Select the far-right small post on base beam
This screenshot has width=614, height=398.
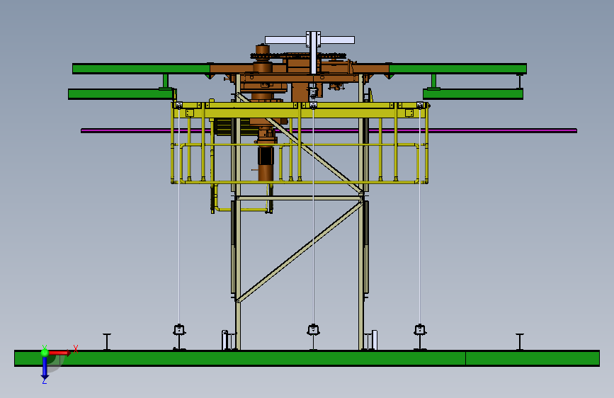(520, 341)
